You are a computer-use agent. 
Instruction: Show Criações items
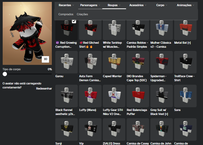coord(82,14)
